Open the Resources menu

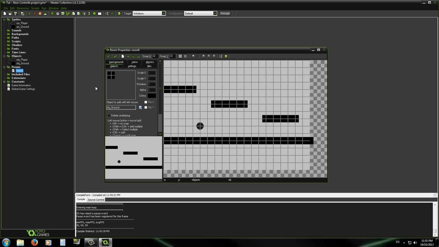pyautogui.click(x=23, y=8)
